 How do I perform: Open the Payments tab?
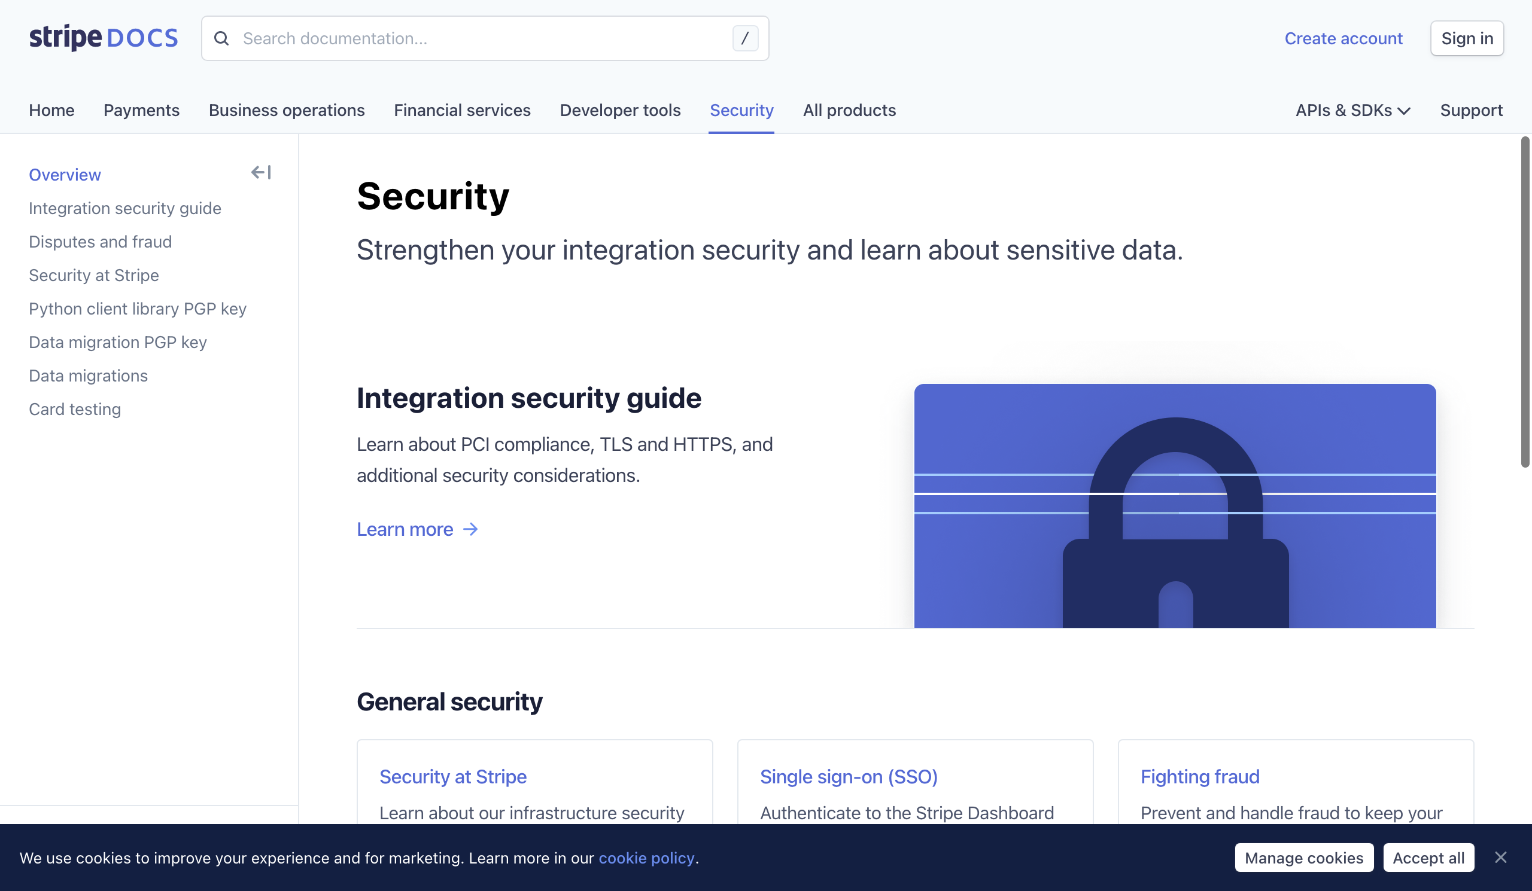(x=142, y=110)
